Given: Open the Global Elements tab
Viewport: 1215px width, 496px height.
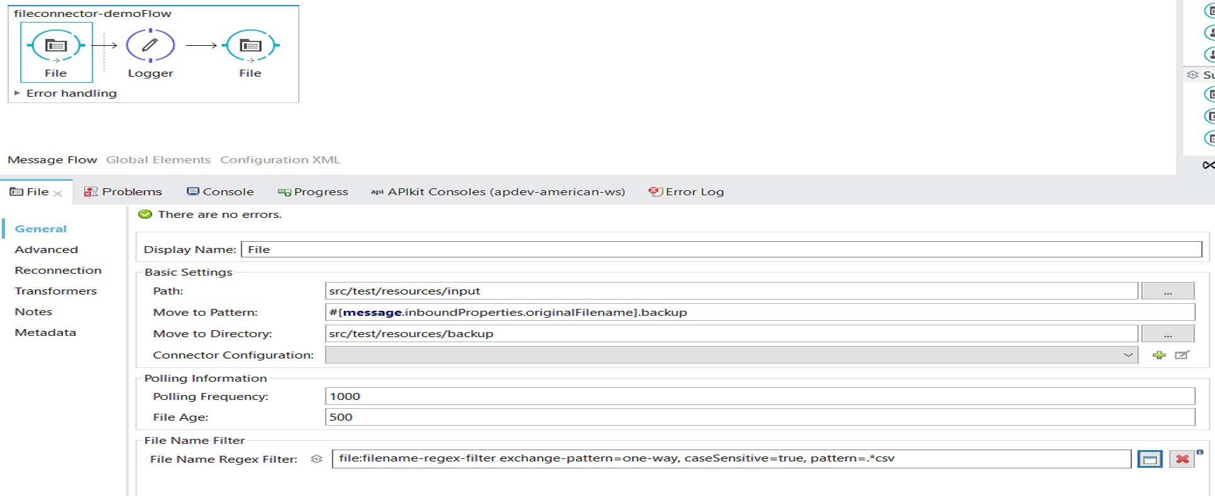Looking at the screenshot, I should click(x=158, y=160).
